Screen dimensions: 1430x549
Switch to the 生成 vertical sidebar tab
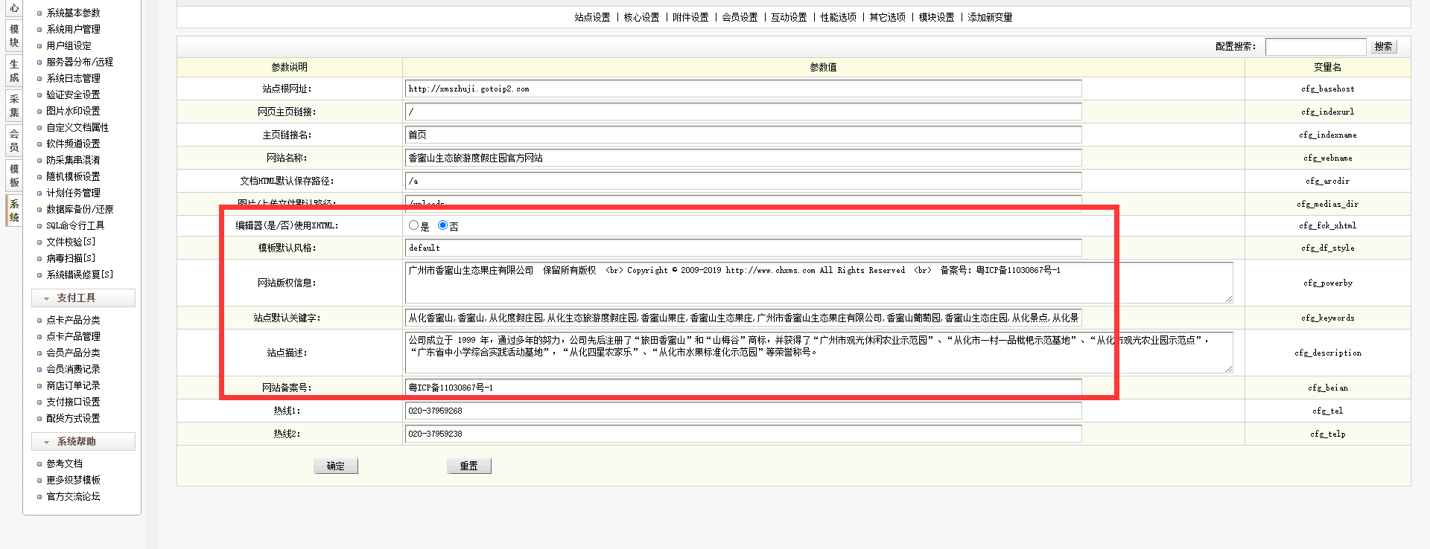click(14, 71)
